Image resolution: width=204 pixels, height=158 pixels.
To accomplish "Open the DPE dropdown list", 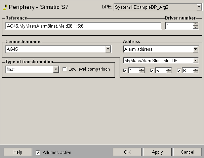I will coord(198,7).
